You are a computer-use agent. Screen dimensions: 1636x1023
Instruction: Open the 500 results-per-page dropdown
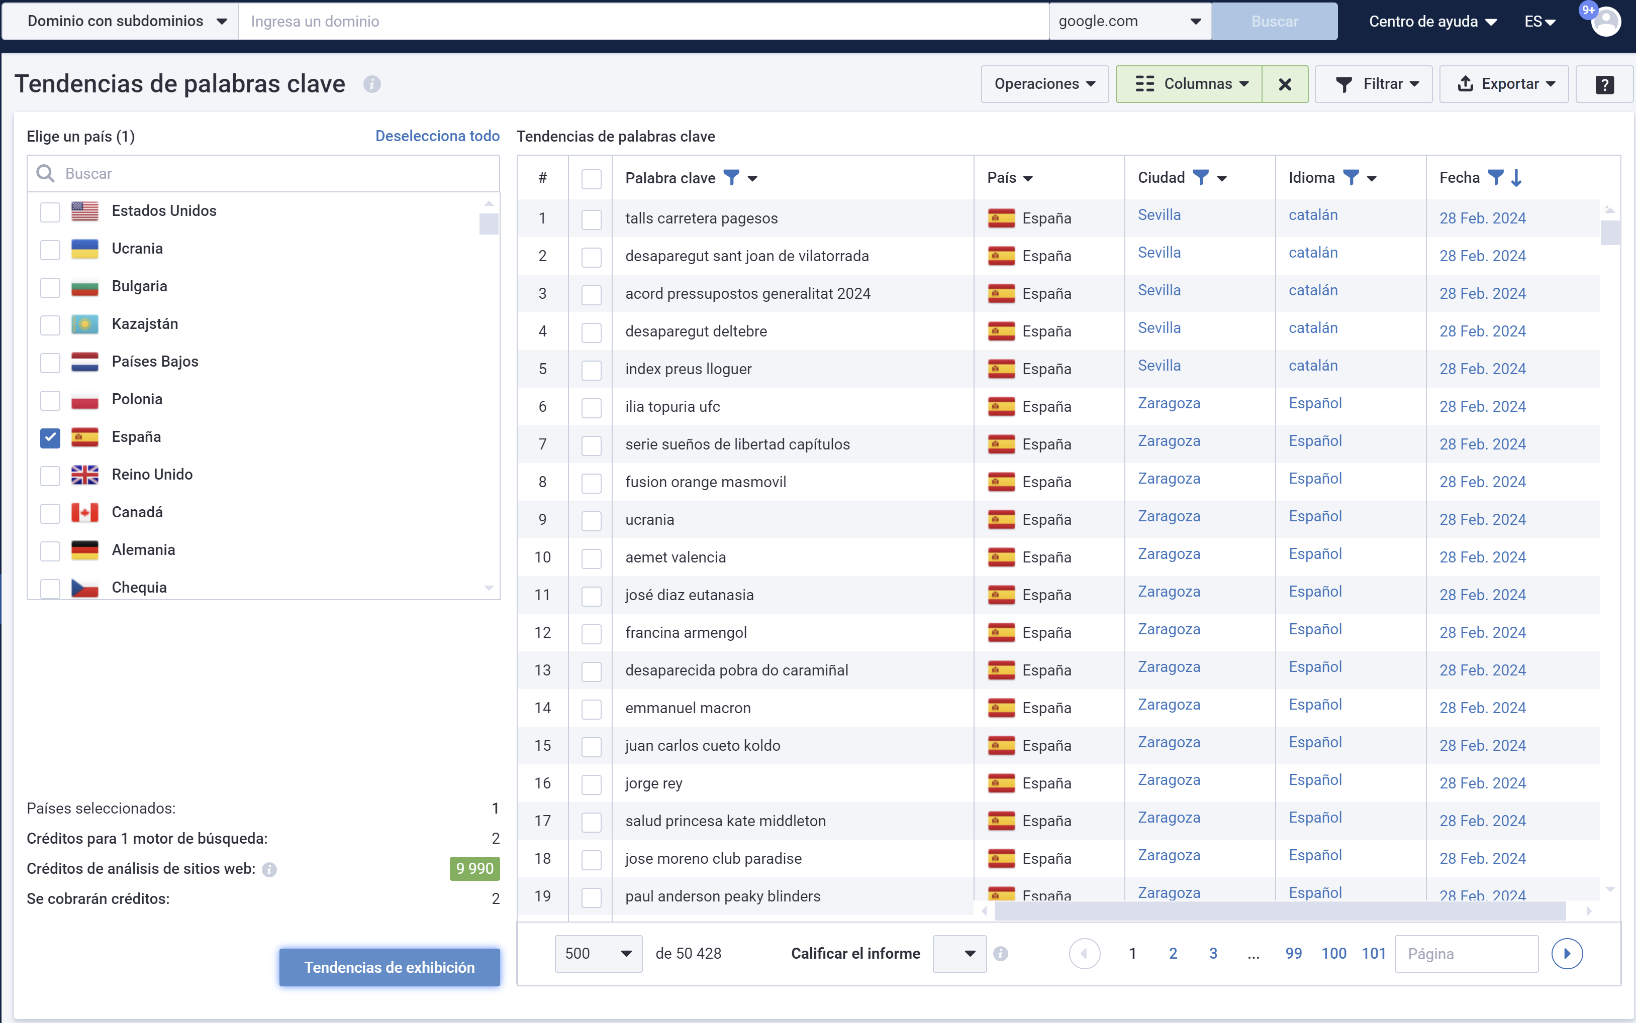coord(597,953)
